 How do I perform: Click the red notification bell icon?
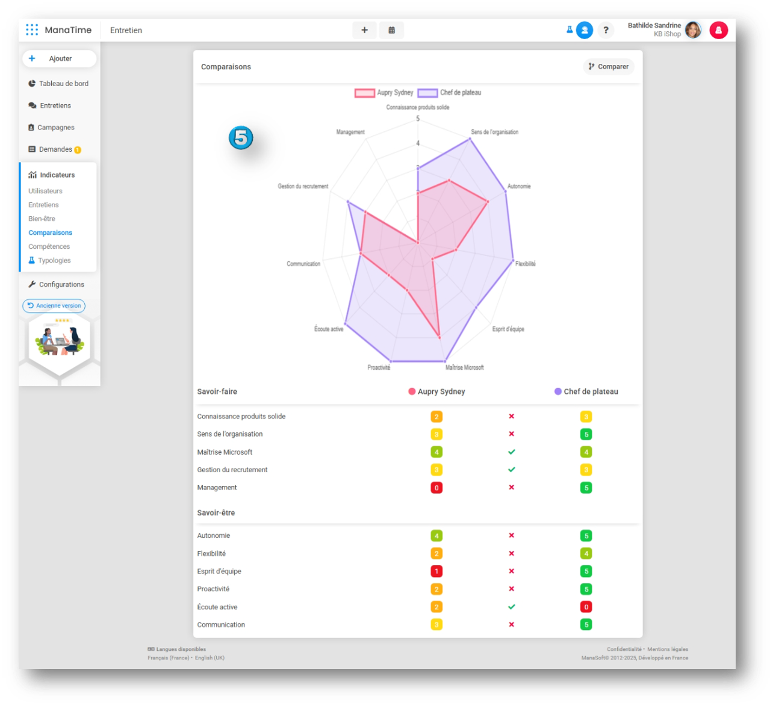coord(719,30)
